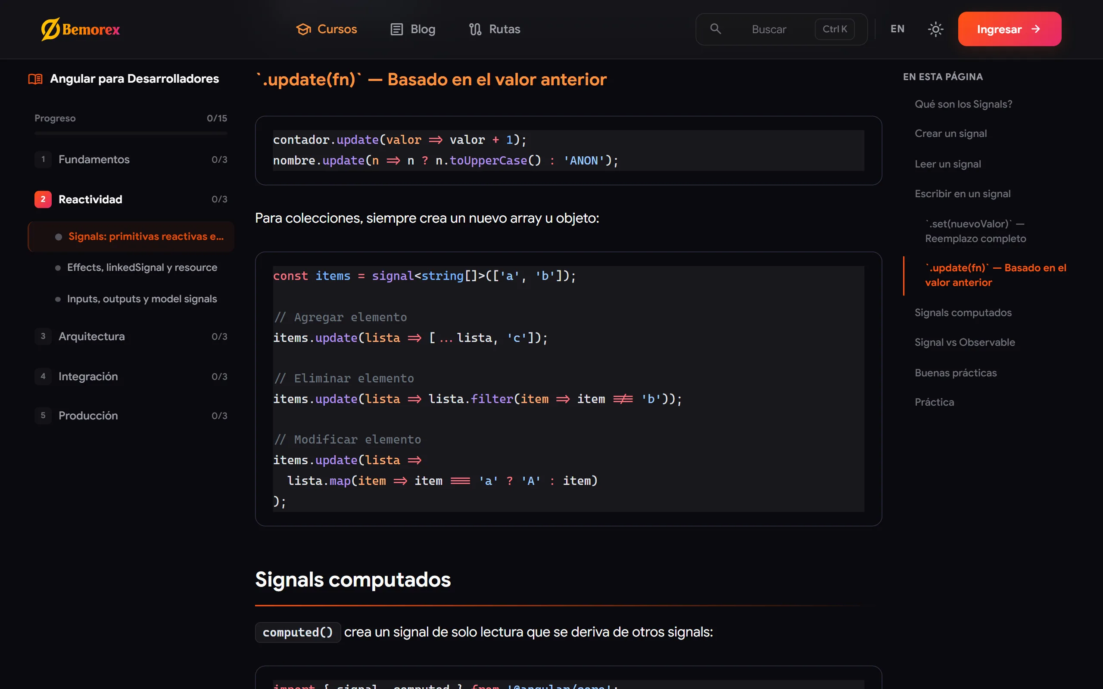Viewport: 1103px width, 689px height.
Task: Click the Ingresar login button
Action: (x=1010, y=29)
